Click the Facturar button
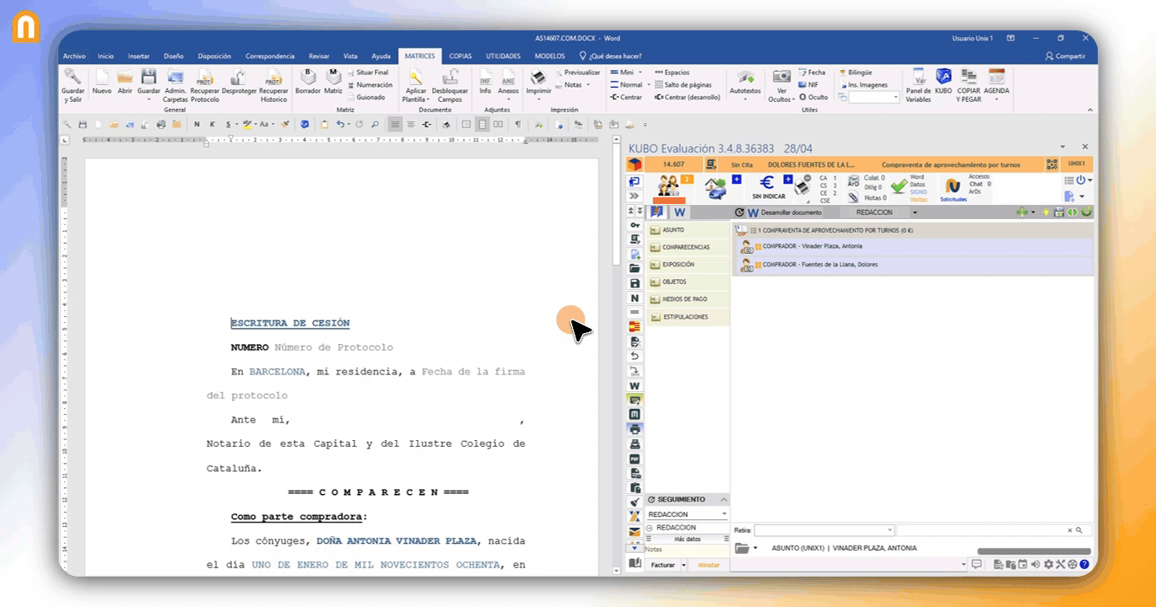Image resolution: width=1156 pixels, height=607 pixels. point(663,565)
